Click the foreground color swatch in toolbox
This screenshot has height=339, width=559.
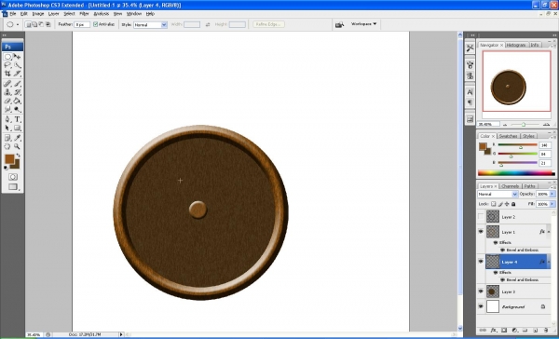(9, 159)
